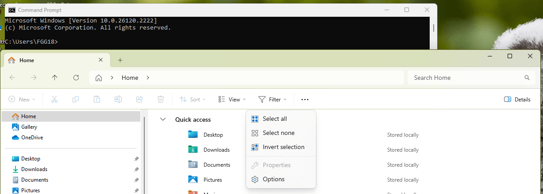This screenshot has height=194, width=543.
Task: Click the Search Home input field
Action: tap(471, 78)
